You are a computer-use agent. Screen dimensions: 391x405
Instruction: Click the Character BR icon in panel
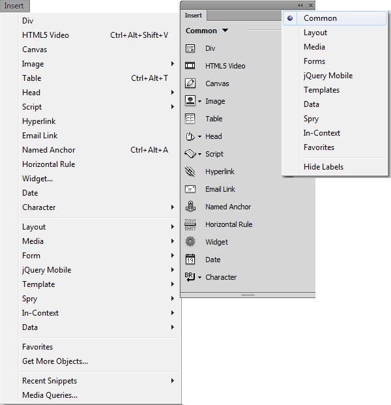pyautogui.click(x=190, y=277)
